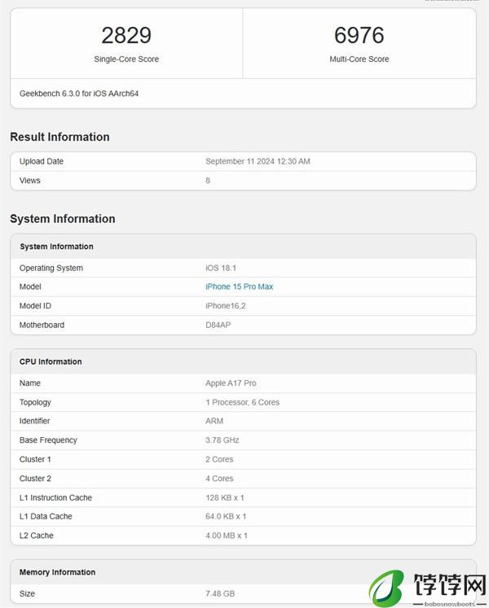This screenshot has height=608, width=489.
Task: Select Geekbench 6.3.0 for iOS AArch64 text
Action: (79, 94)
